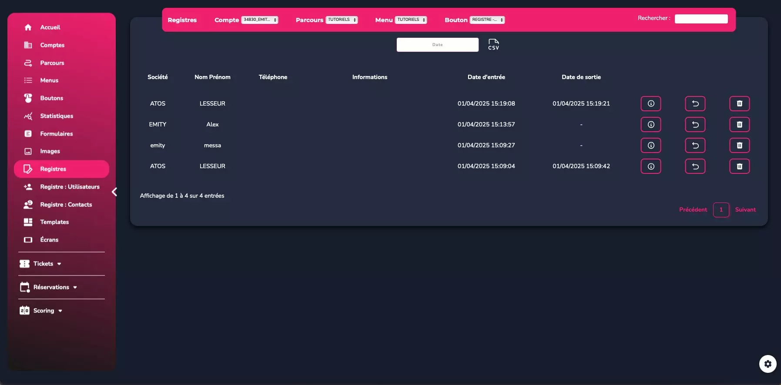Open info for ATOS entry at 15:19:08

click(650, 103)
